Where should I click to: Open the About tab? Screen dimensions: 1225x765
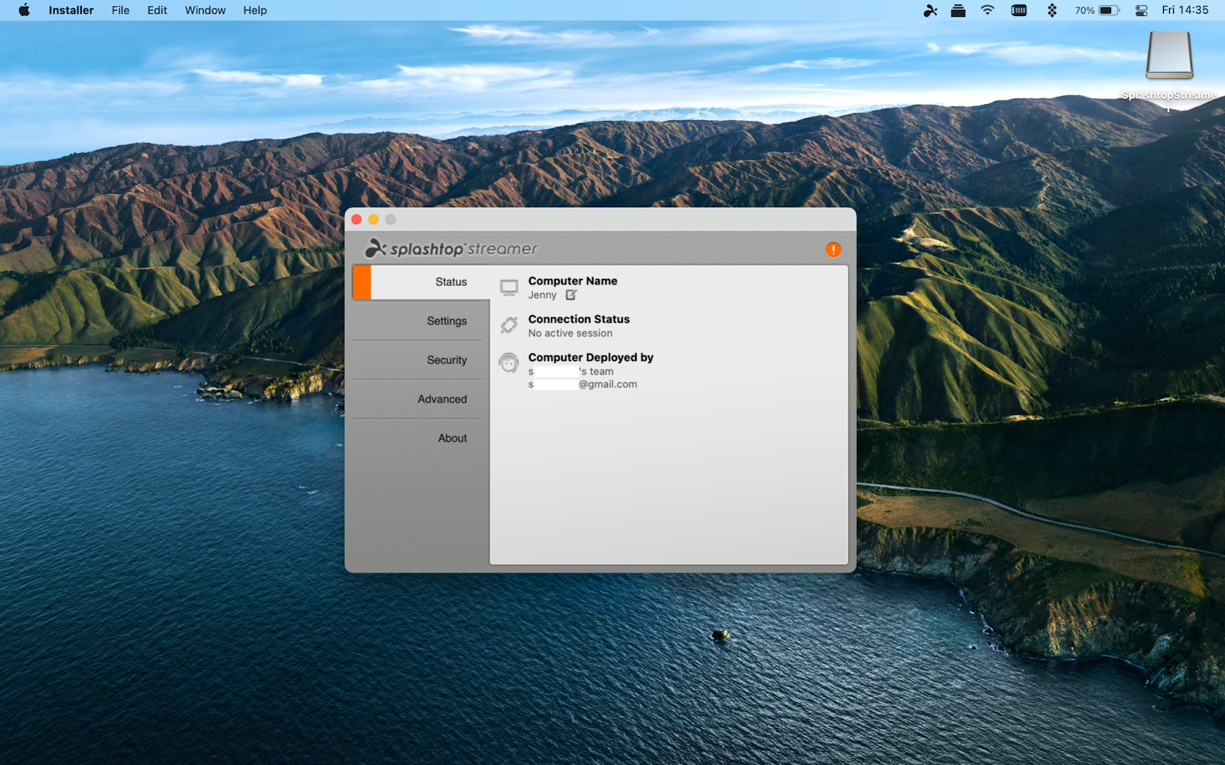[x=417, y=438]
